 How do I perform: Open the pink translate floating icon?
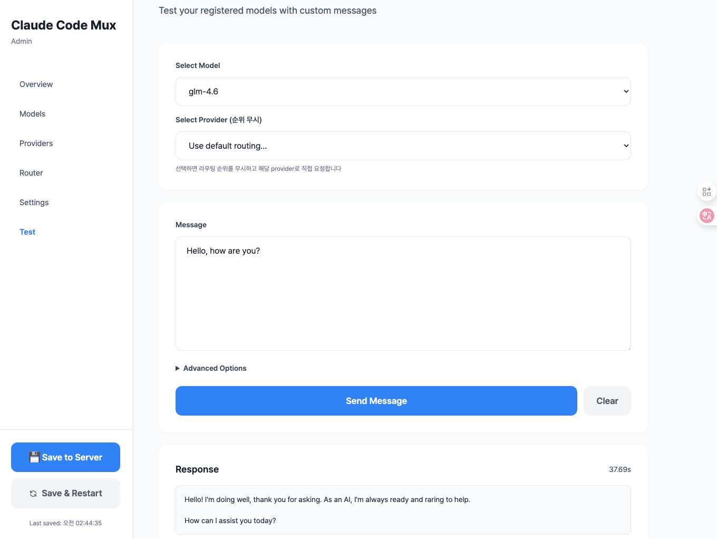pyautogui.click(x=706, y=216)
